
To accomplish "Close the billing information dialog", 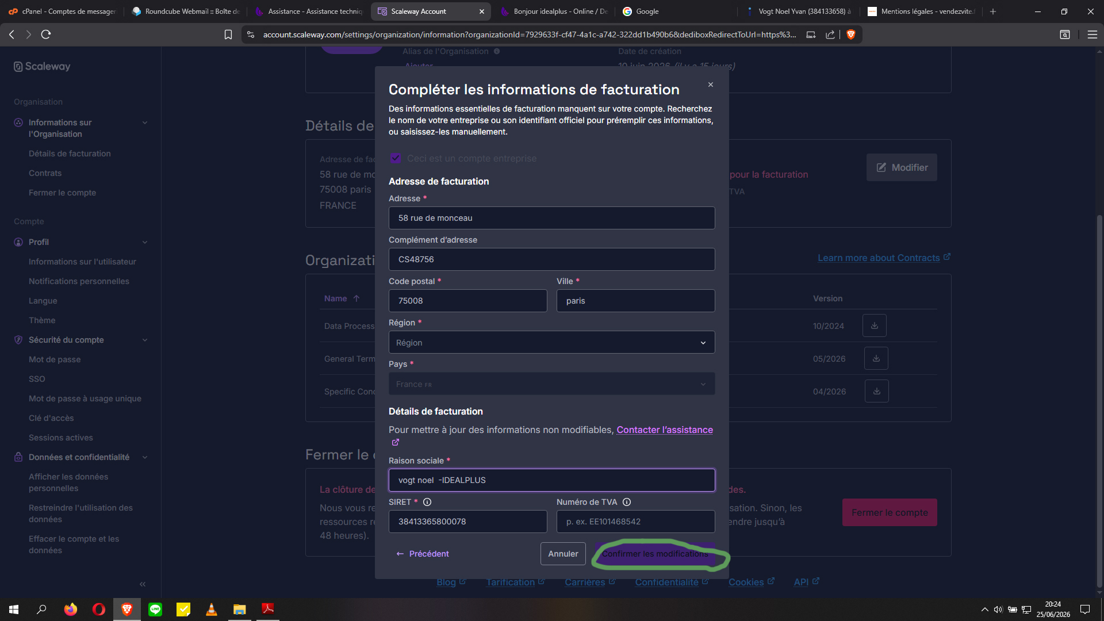I will coord(711,85).
